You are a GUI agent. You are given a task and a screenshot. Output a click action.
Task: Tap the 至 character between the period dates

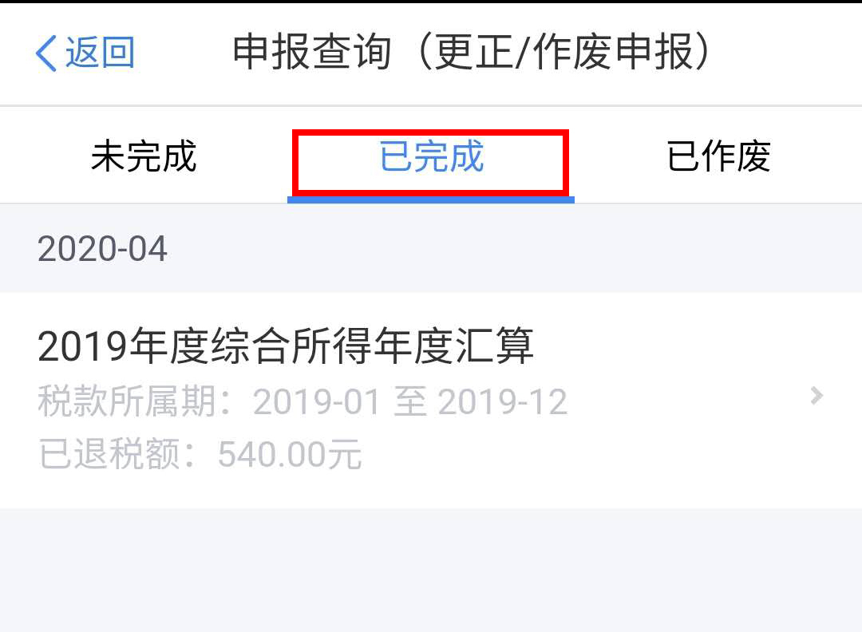click(x=410, y=401)
